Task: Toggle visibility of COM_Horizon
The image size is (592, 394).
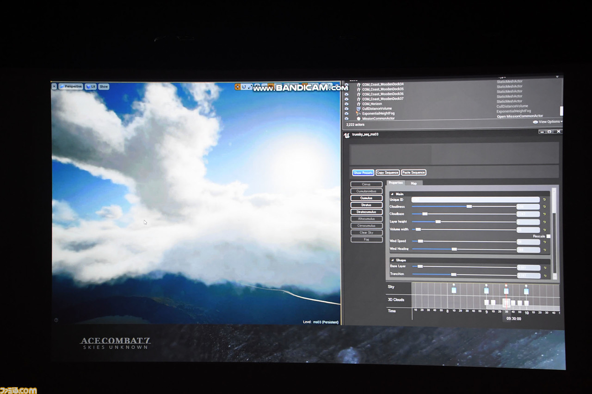Action: 346,103
